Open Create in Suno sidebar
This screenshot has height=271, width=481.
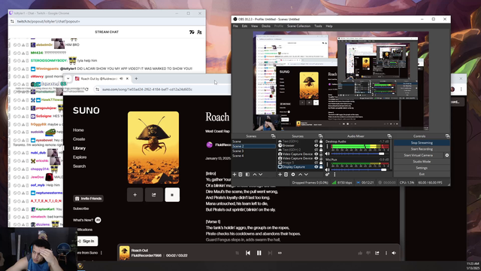pyautogui.click(x=79, y=139)
